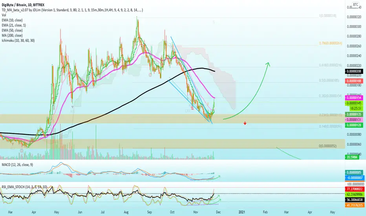This screenshot has width=366, height=216.
Task: Select the TD_MA_beta_v2.07 indicator legend
Action: coord(72,10)
